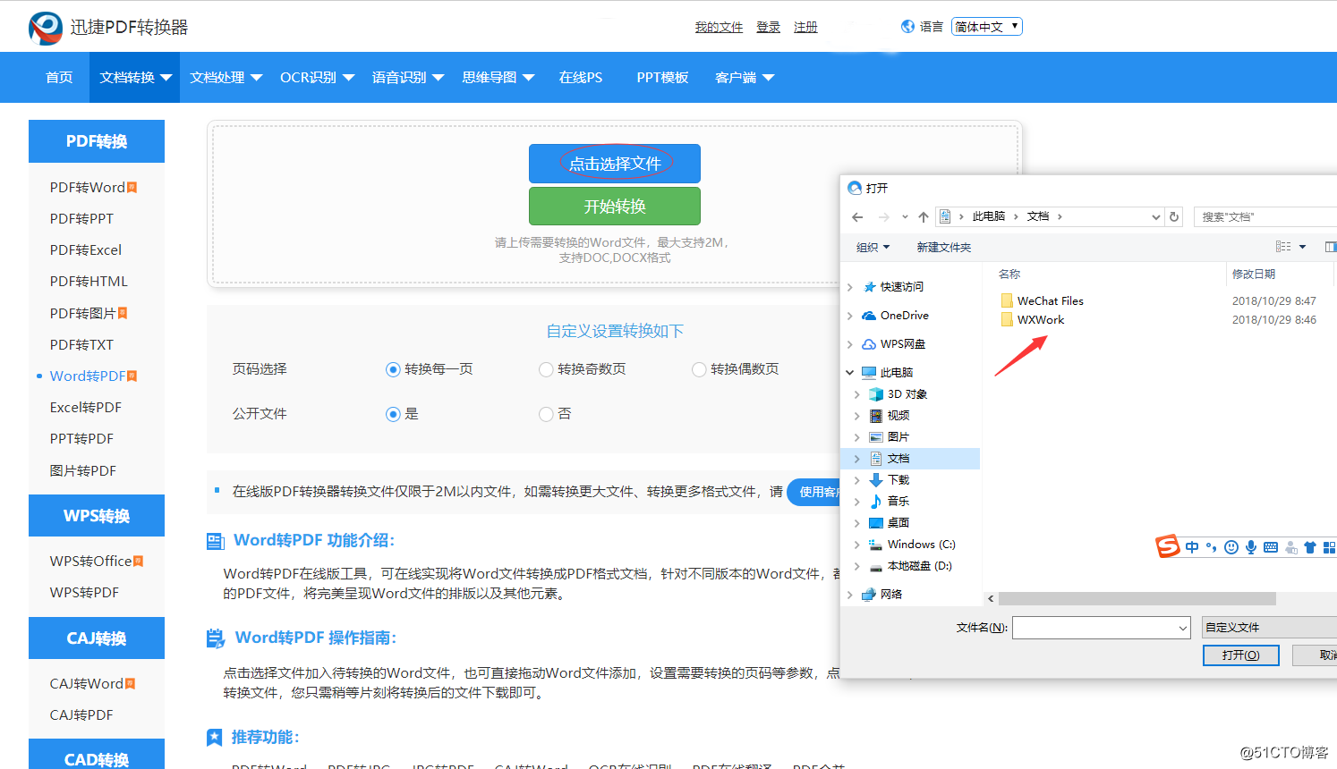Click the Sogou input method S icon
This screenshot has height=769, width=1337.
(x=1168, y=545)
